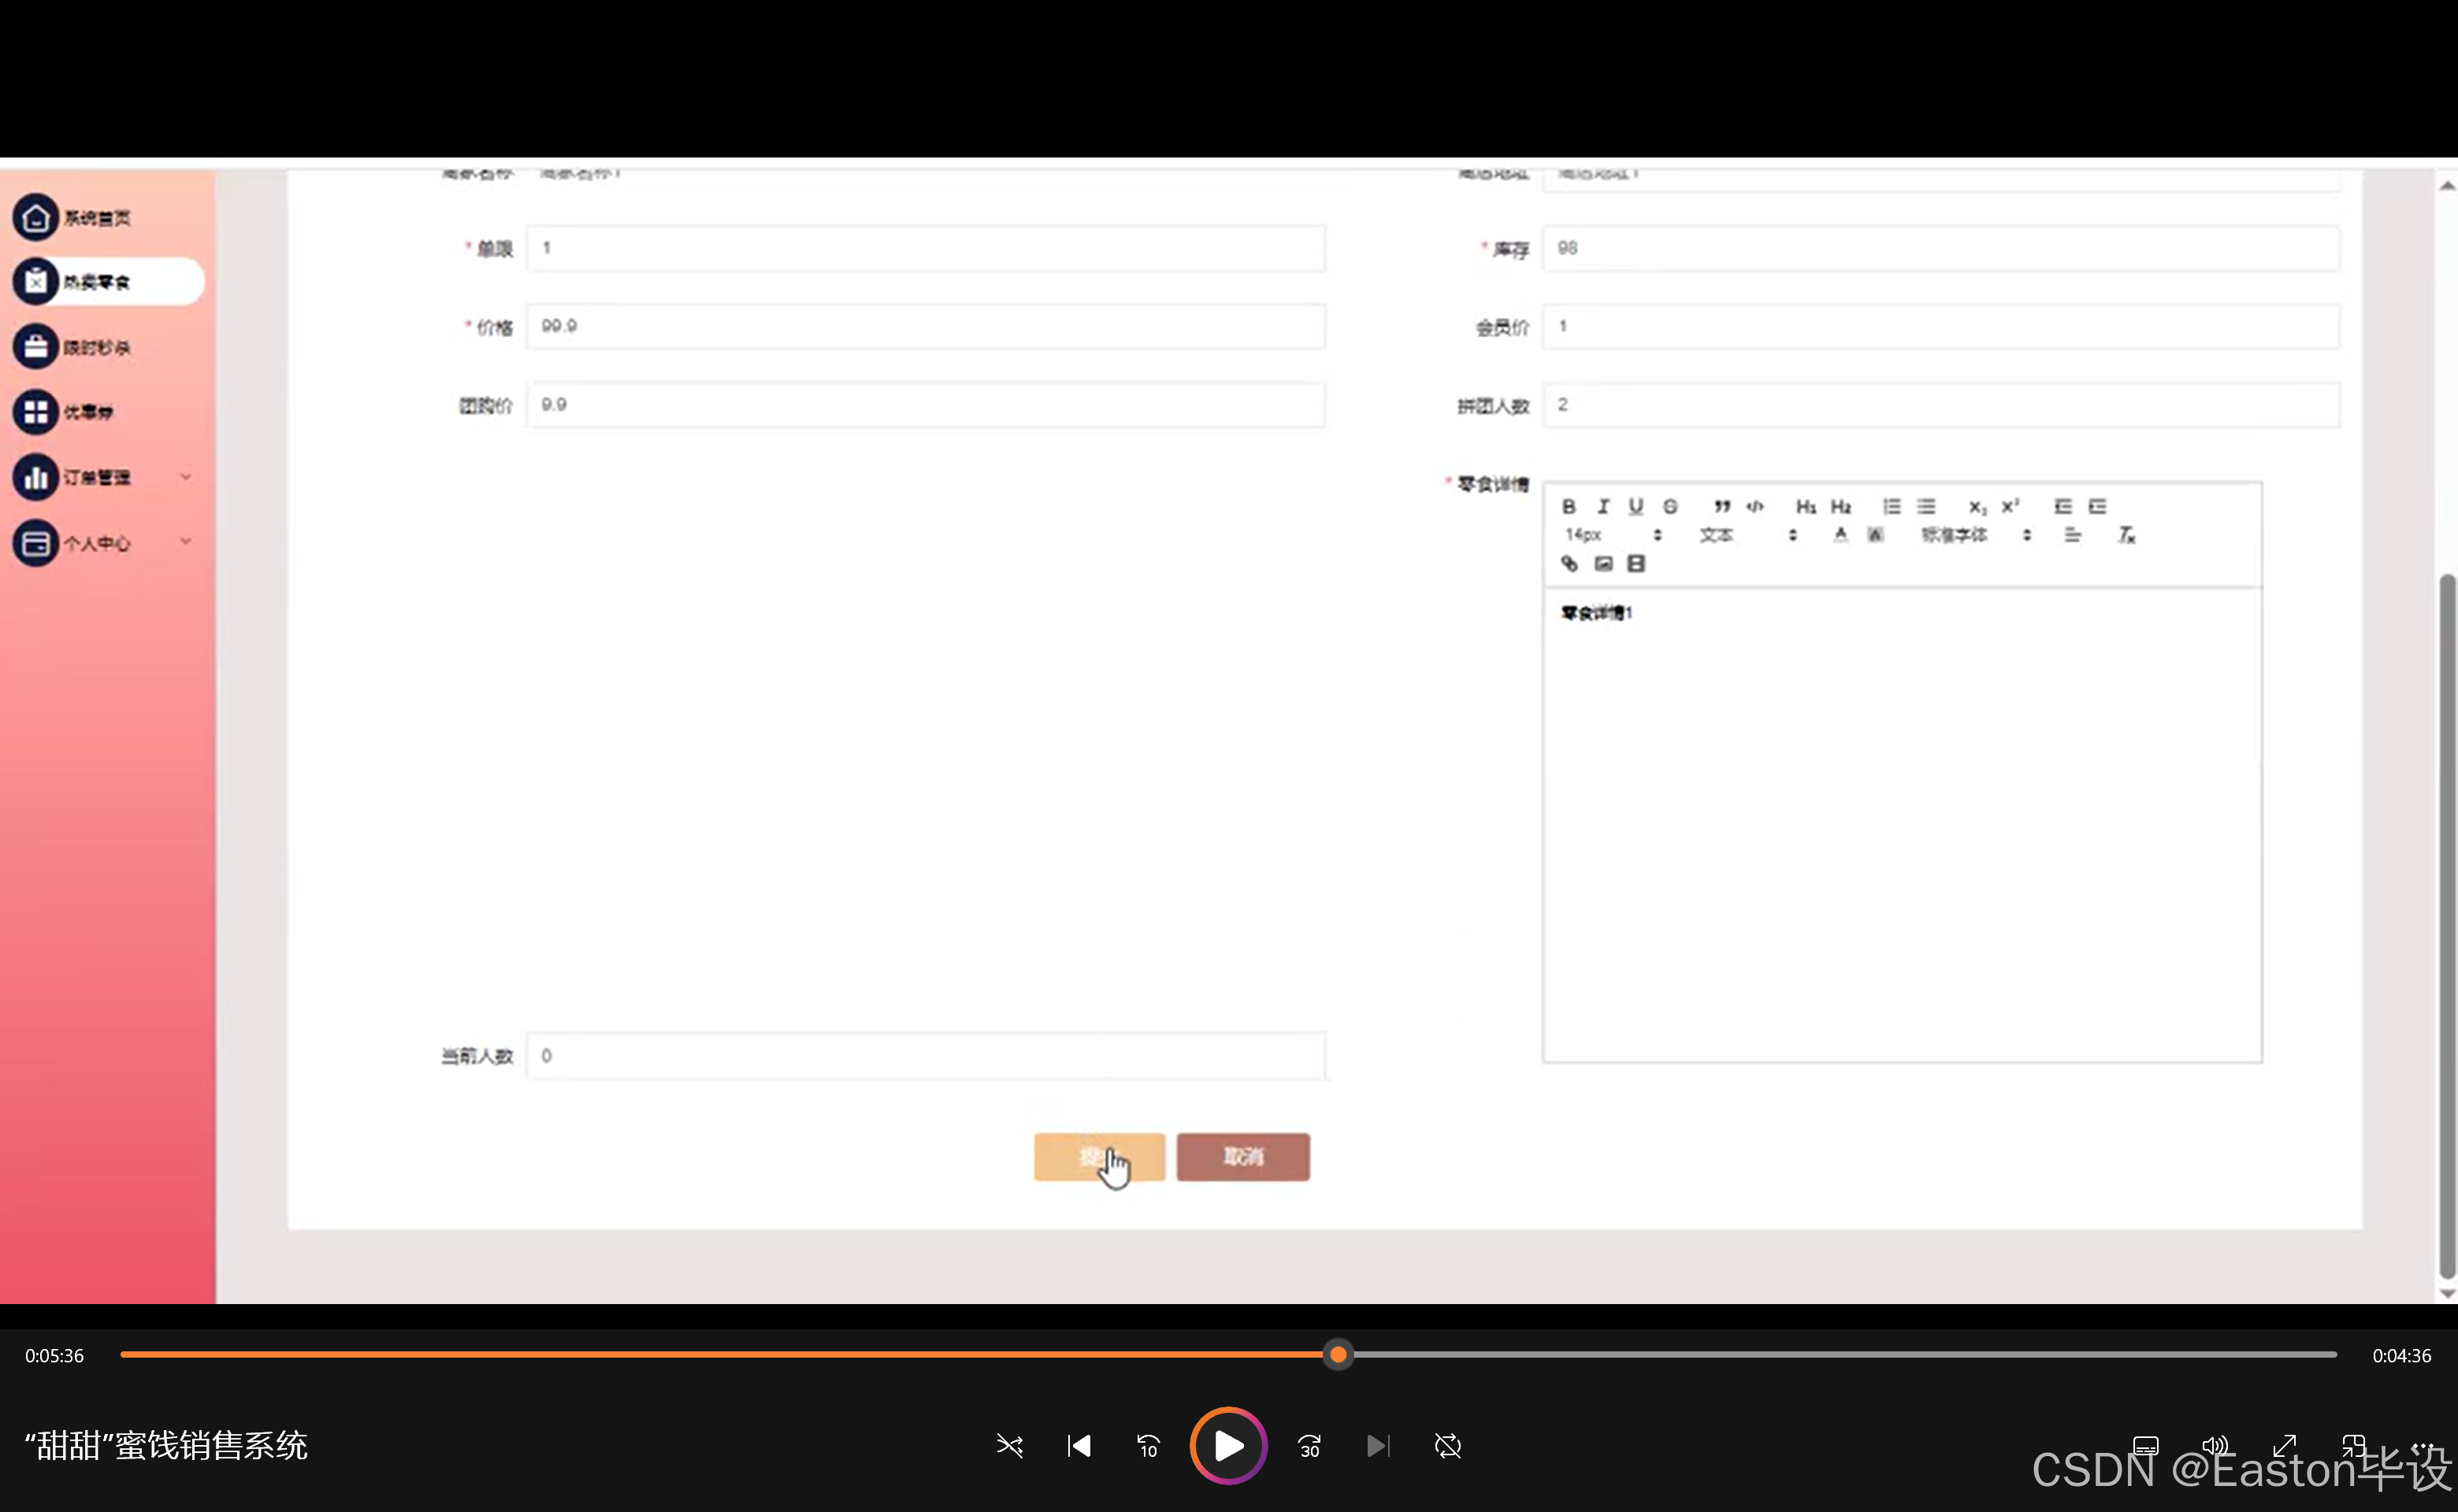Click inside the 零食详情 editor text area

pyautogui.click(x=1902, y=825)
